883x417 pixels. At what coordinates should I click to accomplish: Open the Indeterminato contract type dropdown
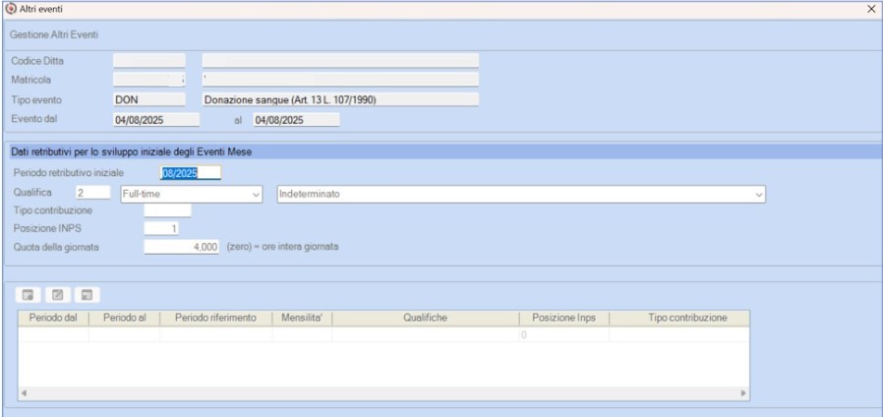(x=521, y=194)
